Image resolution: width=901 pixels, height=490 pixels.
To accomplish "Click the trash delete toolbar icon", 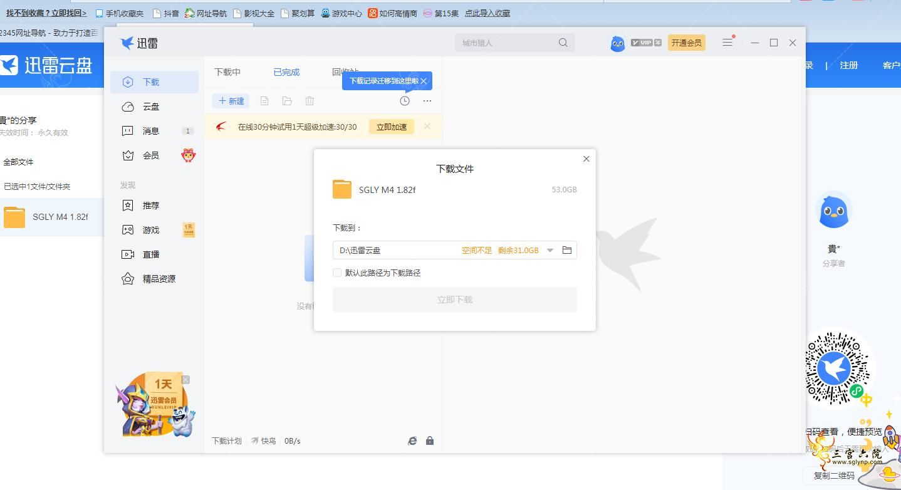I will [x=310, y=101].
